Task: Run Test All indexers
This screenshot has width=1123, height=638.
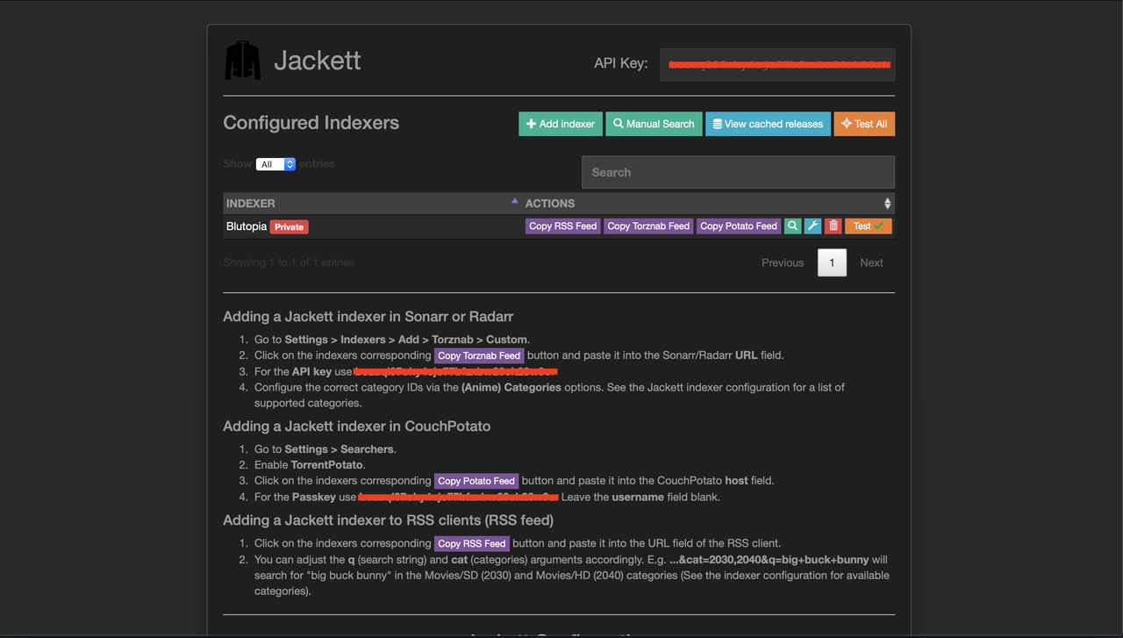Action: [864, 124]
